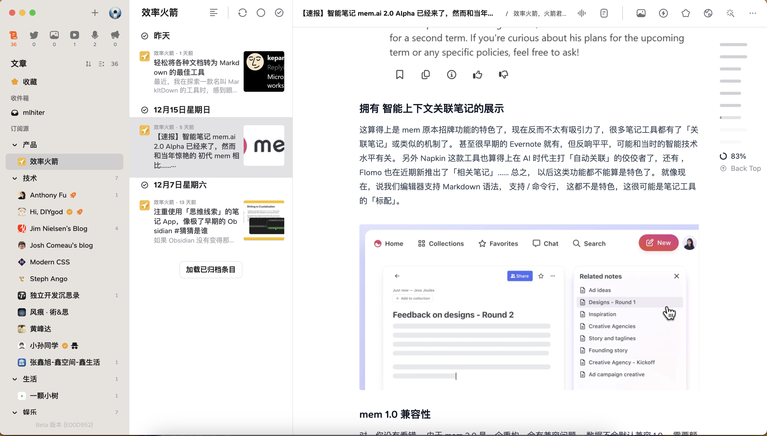Select the 黄峰达 feed
The height and width of the screenshot is (436, 767).
64,329
